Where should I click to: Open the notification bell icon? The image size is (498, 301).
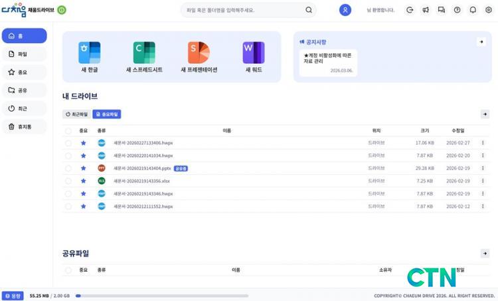[x=473, y=10]
